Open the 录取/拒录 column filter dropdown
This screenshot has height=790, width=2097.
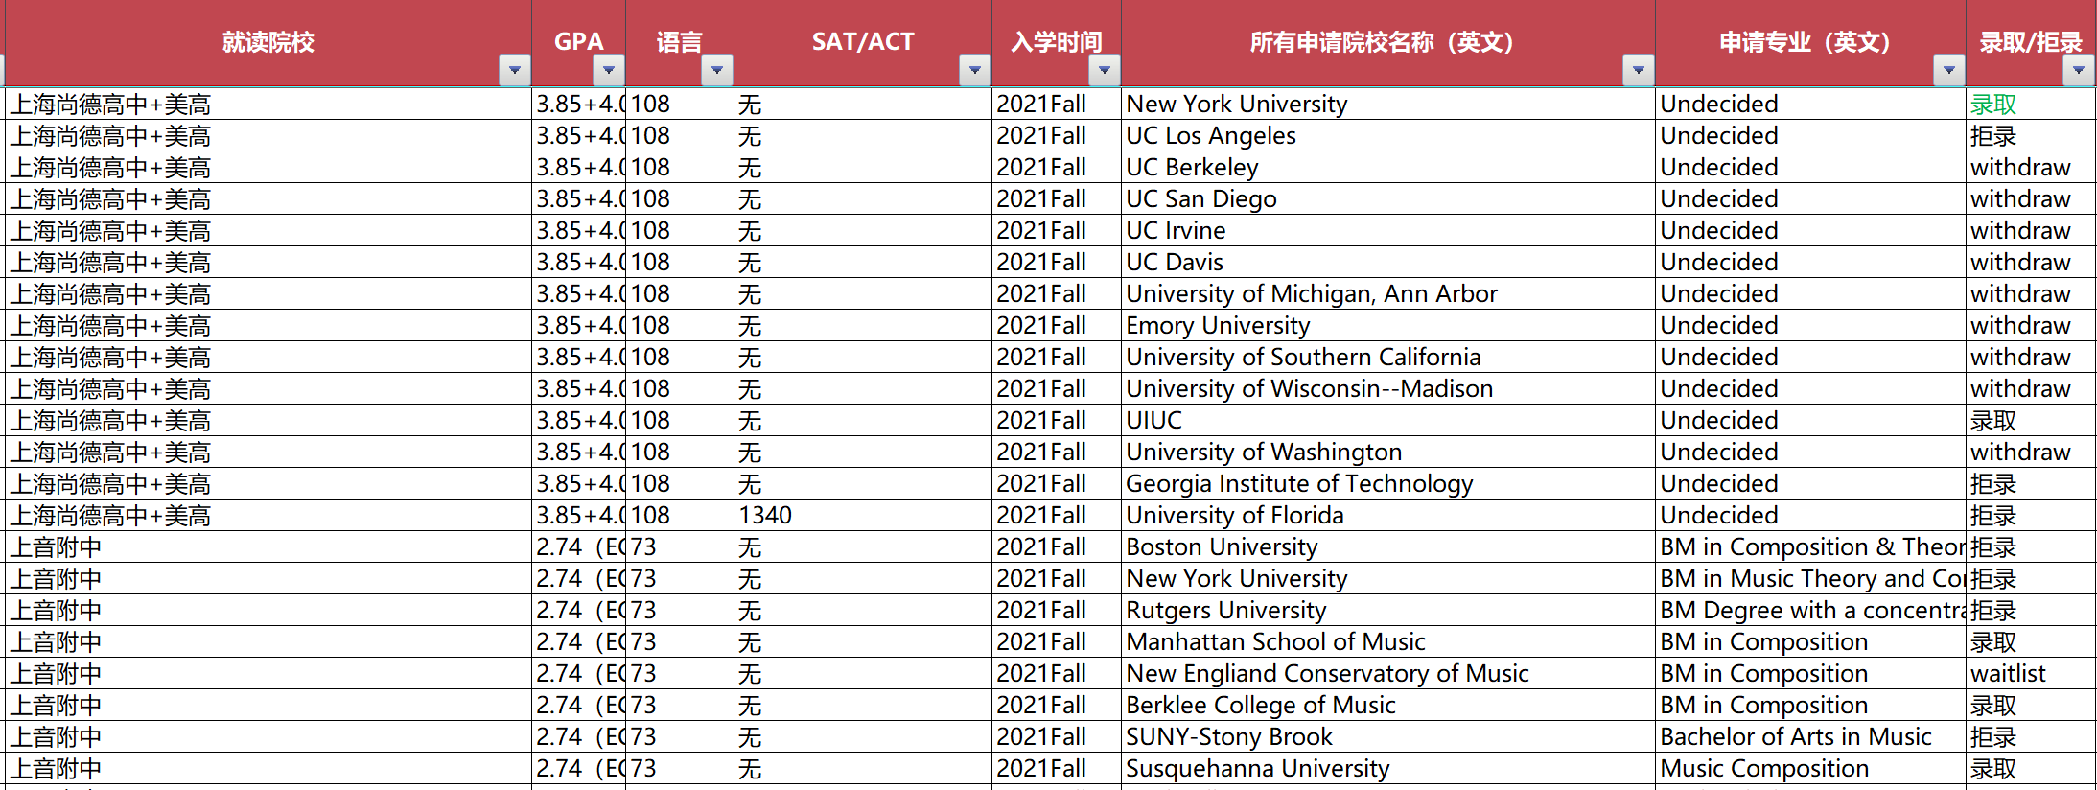click(2079, 70)
